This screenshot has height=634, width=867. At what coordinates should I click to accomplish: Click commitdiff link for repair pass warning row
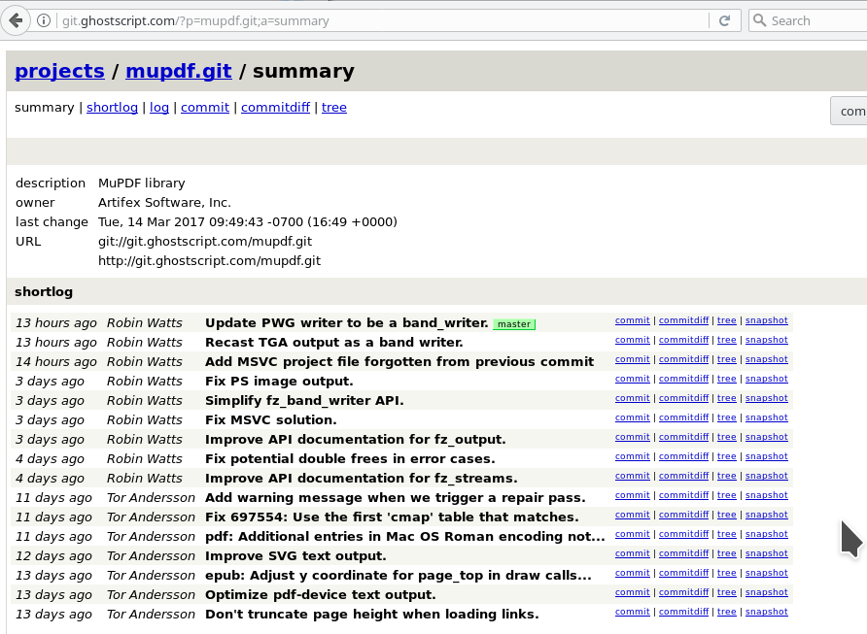(683, 495)
